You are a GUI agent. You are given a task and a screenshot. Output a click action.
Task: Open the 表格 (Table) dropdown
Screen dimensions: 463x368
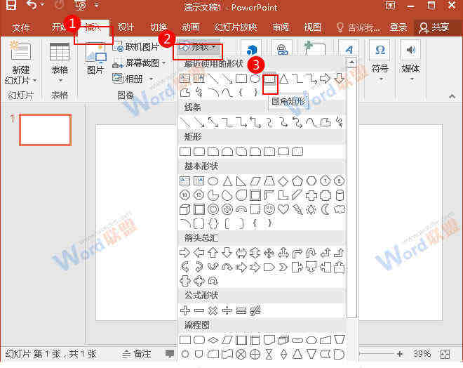click(60, 63)
